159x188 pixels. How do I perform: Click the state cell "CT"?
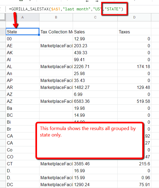coord(22,164)
